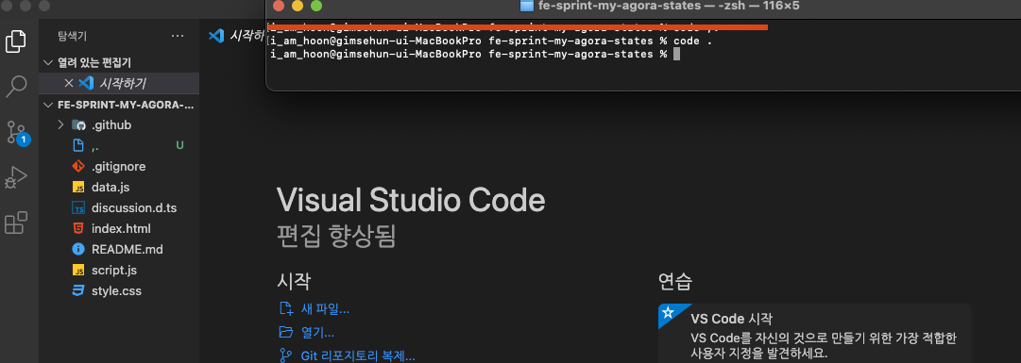The image size is (1021, 363).
Task: Click the JS icon beside data.js
Action: point(78,188)
